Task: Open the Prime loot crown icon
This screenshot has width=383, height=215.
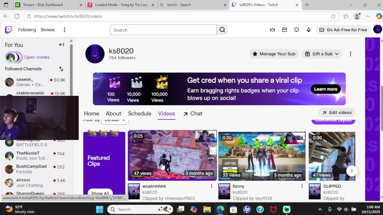Action: 272,30
